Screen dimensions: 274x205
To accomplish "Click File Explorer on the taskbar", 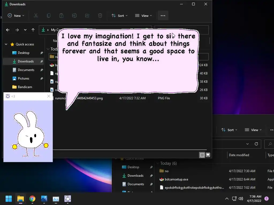I will click(20, 199).
